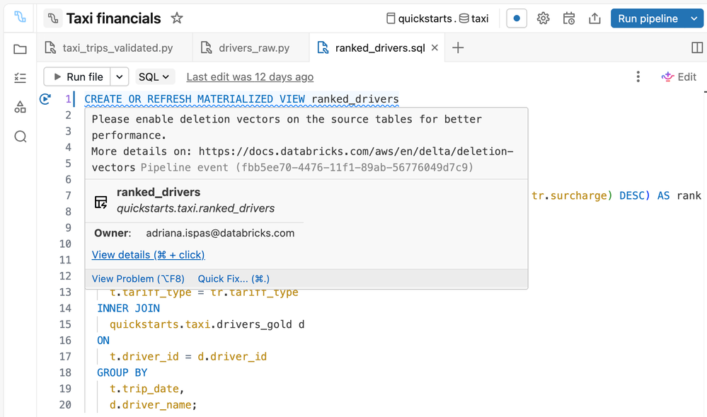The width and height of the screenshot is (707, 417).
Task: Open the kebab more options menu
Action: pos(638,76)
